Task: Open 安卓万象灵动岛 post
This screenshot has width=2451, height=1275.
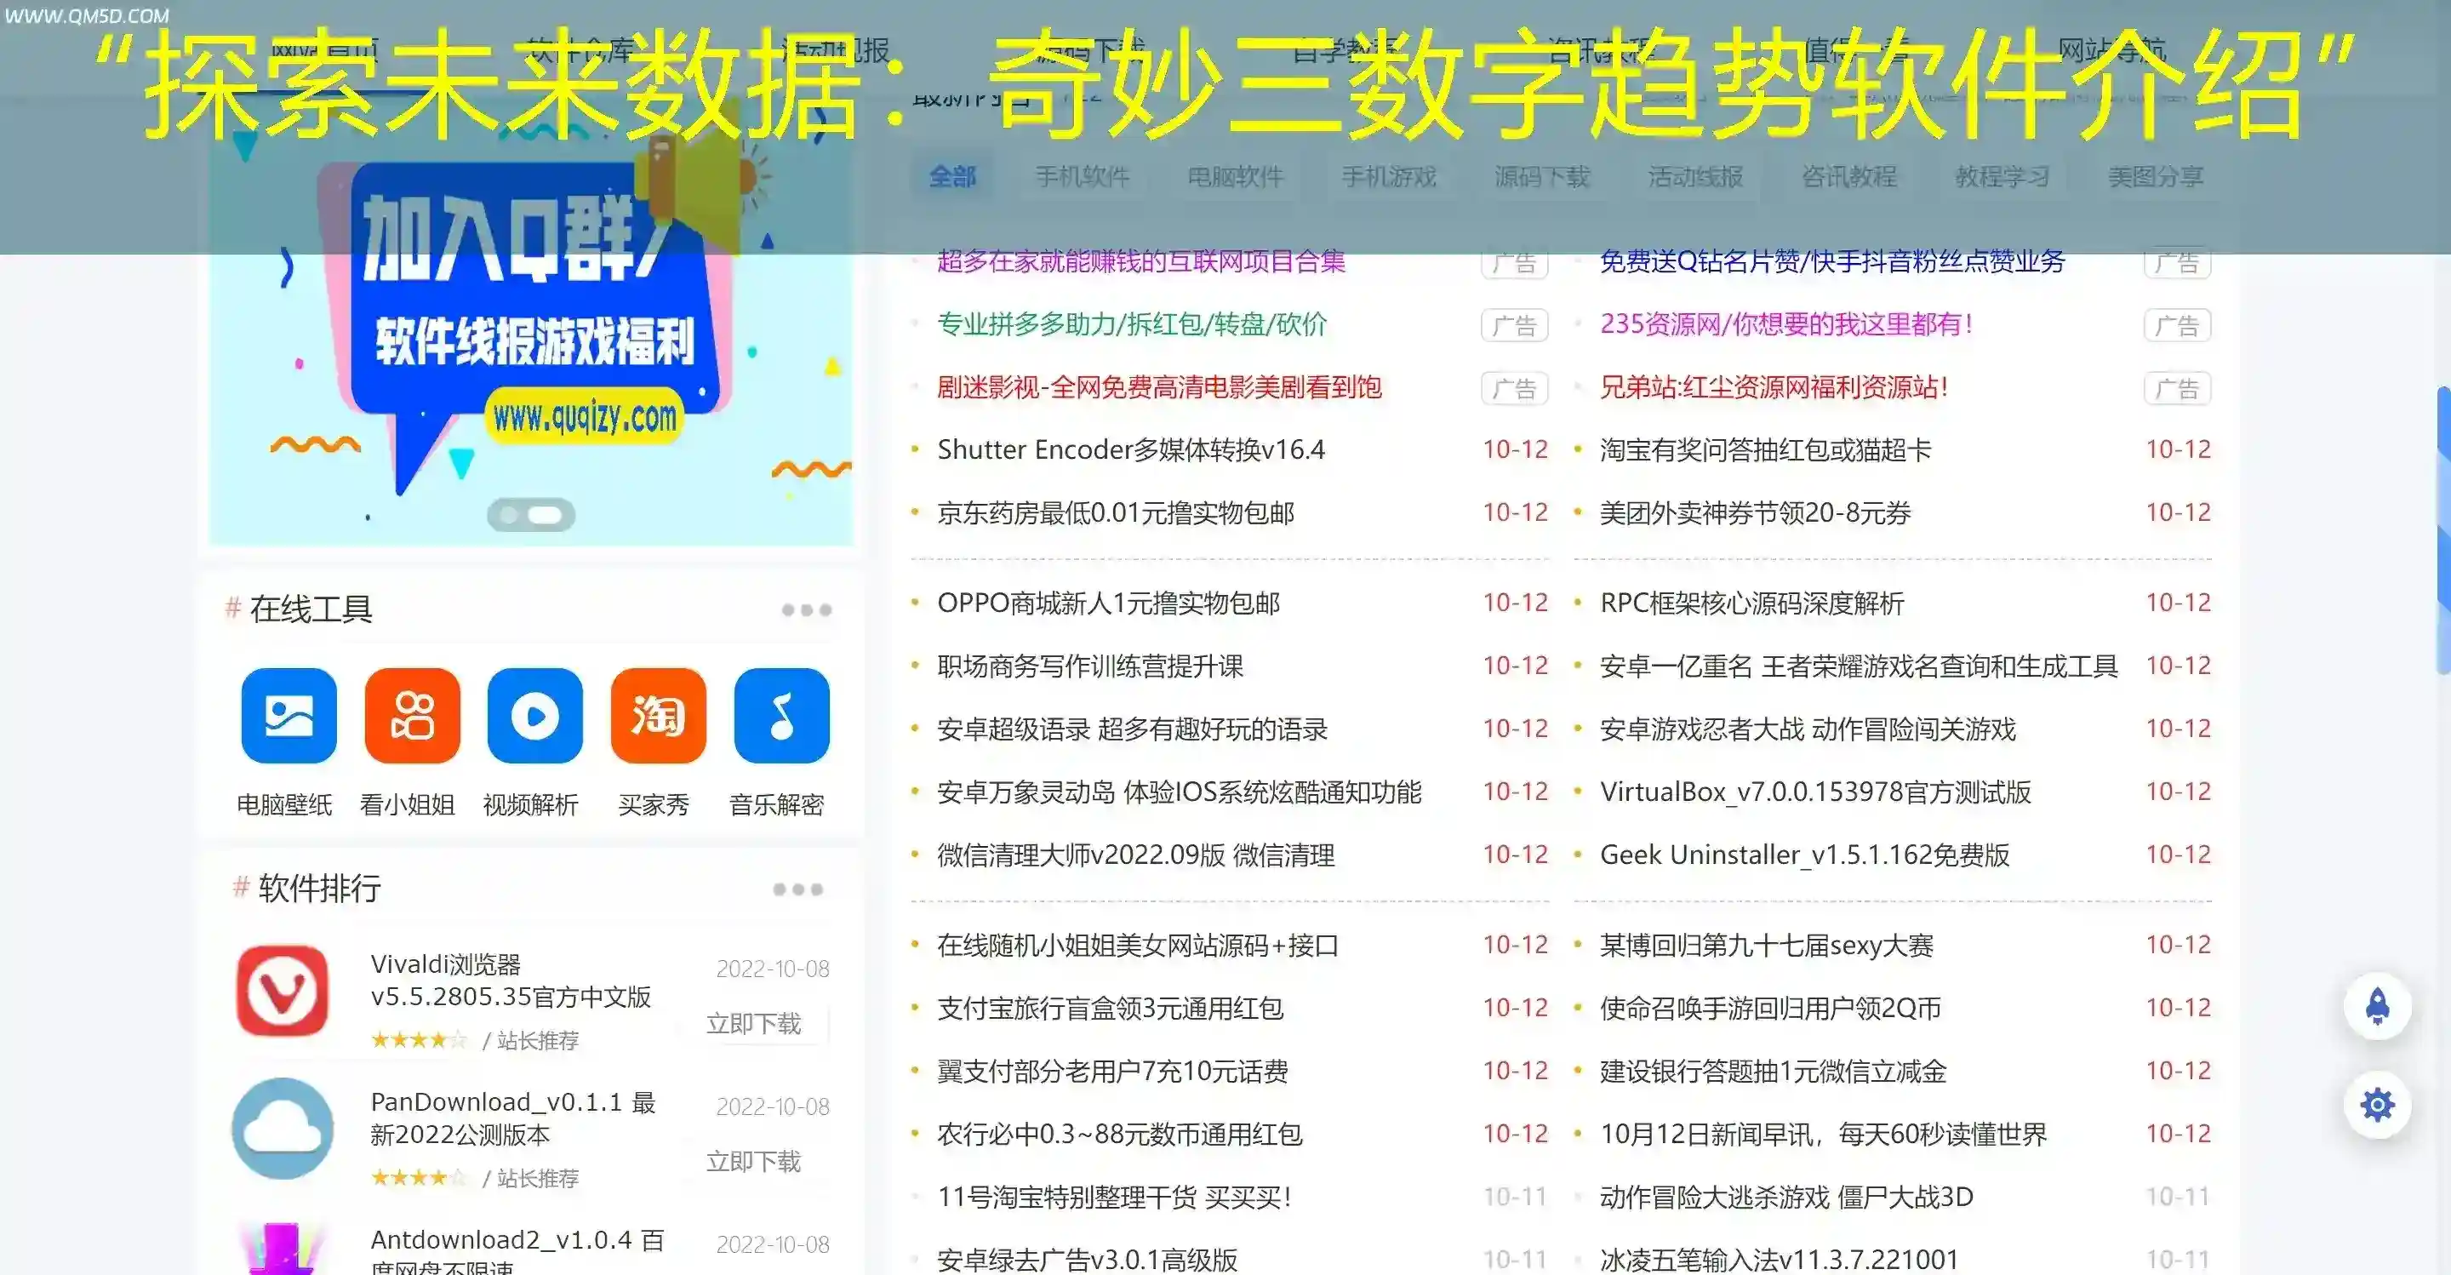Action: (x=1179, y=792)
